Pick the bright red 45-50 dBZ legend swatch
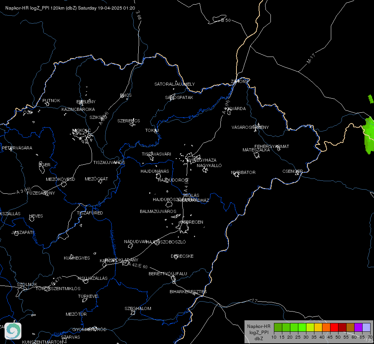 point(334,327)
